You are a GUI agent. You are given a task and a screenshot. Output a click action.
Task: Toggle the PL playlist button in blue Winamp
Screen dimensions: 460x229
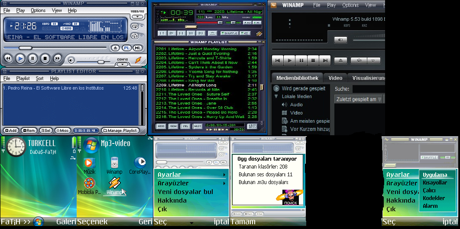coord(127,48)
